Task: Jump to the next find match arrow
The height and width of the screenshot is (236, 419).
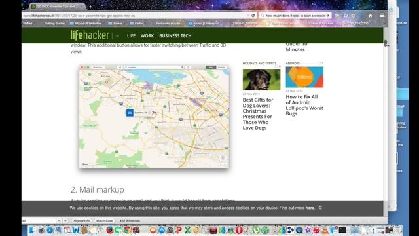Action: [65, 221]
